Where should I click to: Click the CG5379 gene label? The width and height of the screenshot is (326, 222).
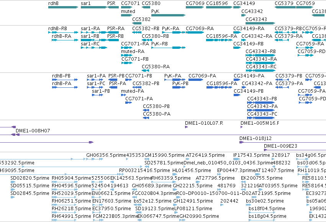coord(284,3)
